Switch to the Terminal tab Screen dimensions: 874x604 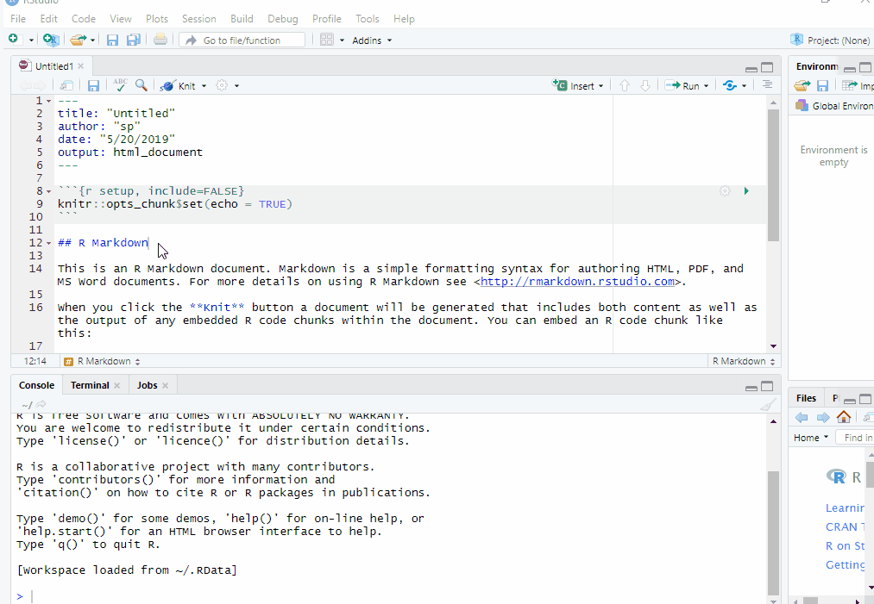[89, 385]
